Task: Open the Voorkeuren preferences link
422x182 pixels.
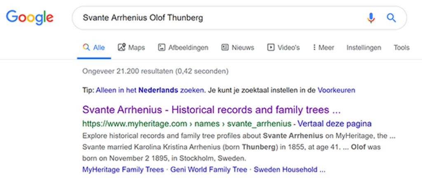Action: click(336, 90)
